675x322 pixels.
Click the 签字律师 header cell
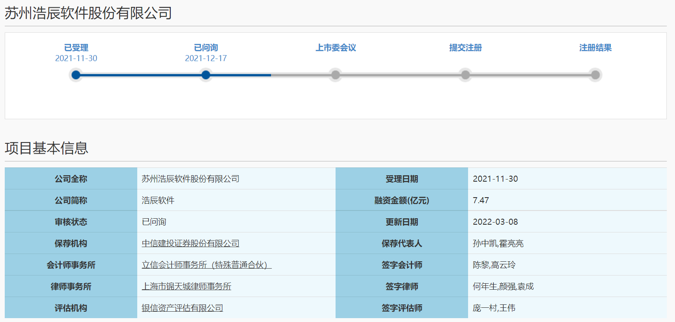tap(402, 286)
